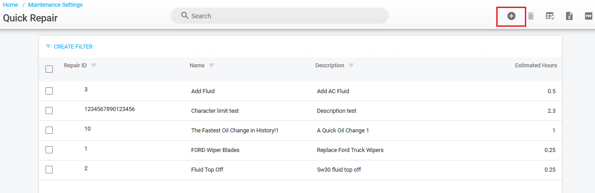Image resolution: width=595 pixels, height=193 pixels.
Task: Go to the Home breadcrumb link
Action: tap(11, 5)
